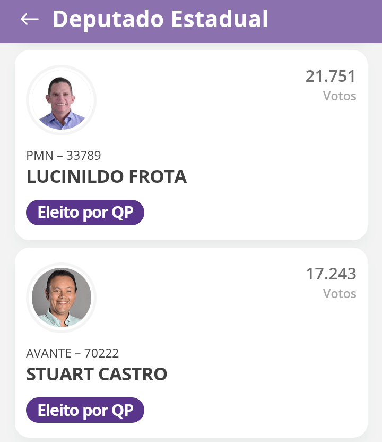This screenshot has width=382, height=442.
Task: Click candidate number 70222
Action: click(x=101, y=353)
